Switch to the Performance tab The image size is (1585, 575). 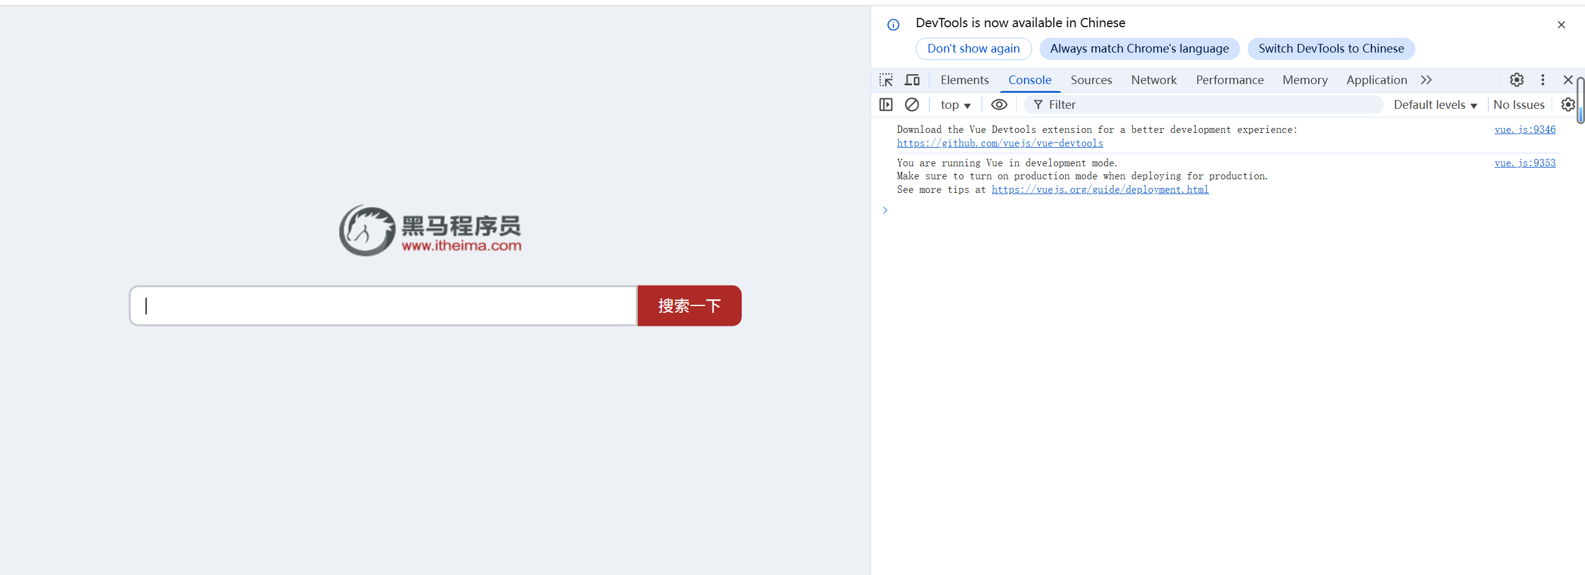[1230, 80]
